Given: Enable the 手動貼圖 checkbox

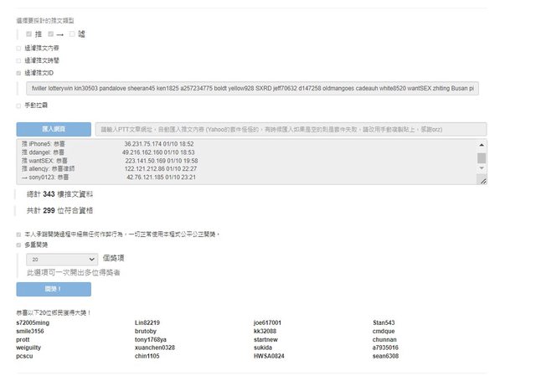Looking at the screenshot, I should click(19, 106).
